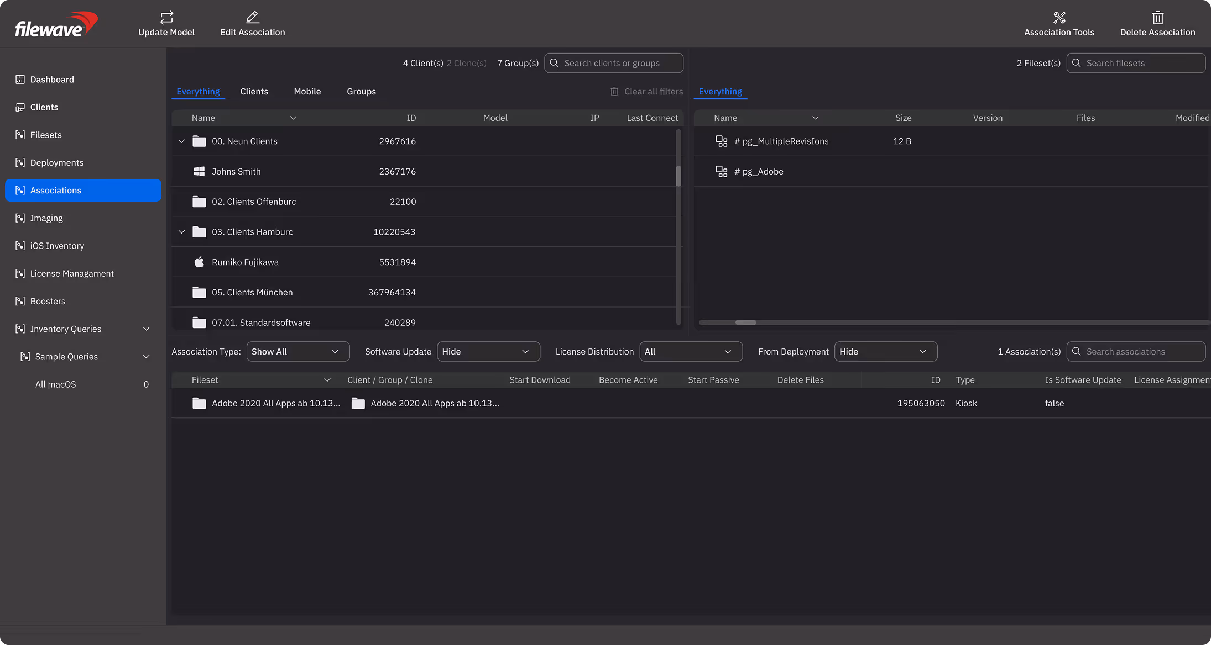Select iOS Inventory in sidebar

pos(57,245)
